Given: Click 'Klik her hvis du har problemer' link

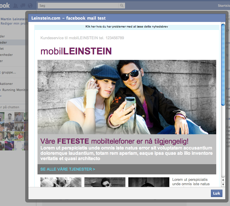Looking at the screenshot, I should (x=127, y=27).
